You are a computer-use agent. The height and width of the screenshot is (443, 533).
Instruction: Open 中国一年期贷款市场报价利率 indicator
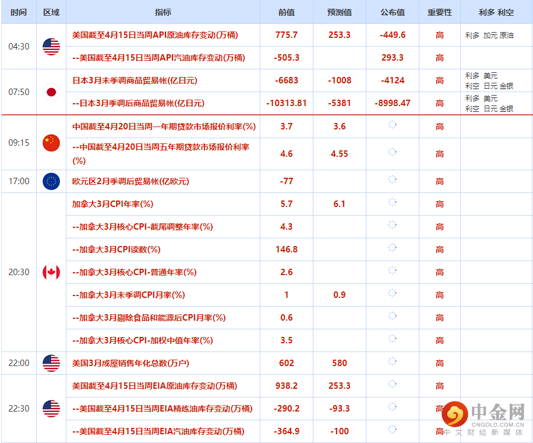(x=164, y=126)
